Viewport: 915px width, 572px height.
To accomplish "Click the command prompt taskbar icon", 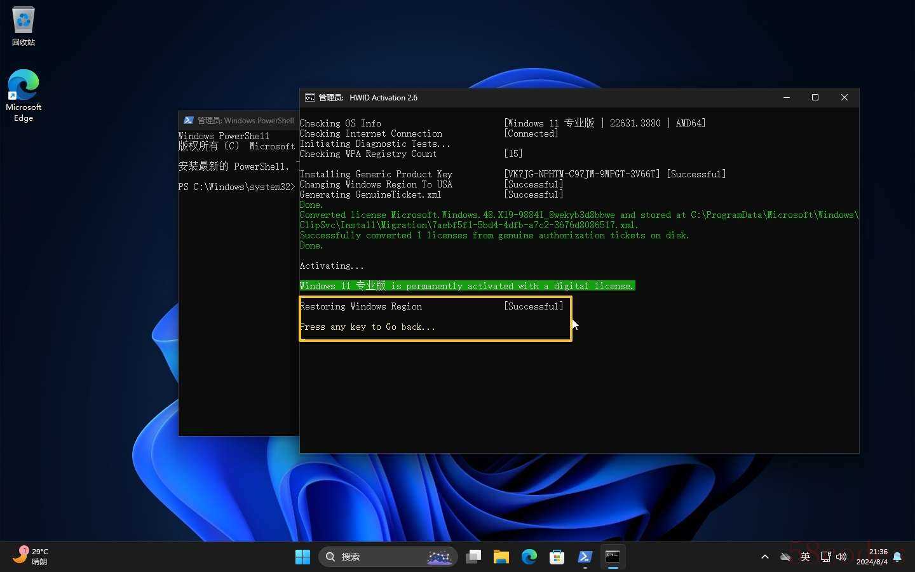I will pyautogui.click(x=613, y=557).
